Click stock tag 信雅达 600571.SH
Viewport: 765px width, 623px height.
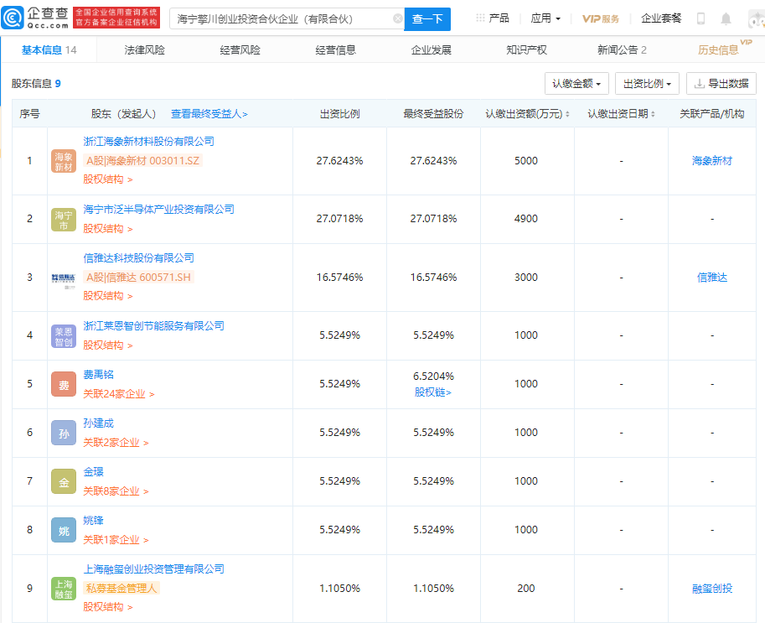(x=138, y=278)
